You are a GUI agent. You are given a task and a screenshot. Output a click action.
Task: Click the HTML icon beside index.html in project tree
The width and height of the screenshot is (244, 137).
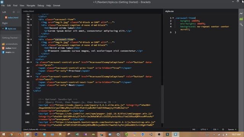3,48
